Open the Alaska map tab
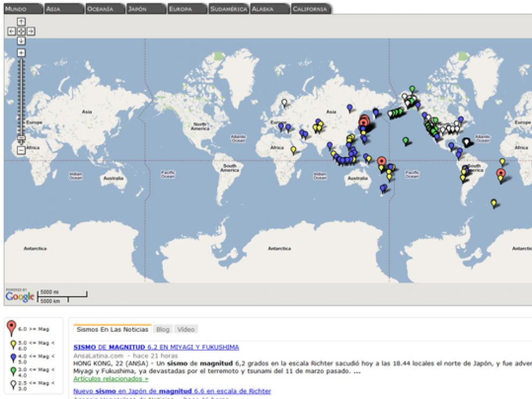 (x=269, y=9)
